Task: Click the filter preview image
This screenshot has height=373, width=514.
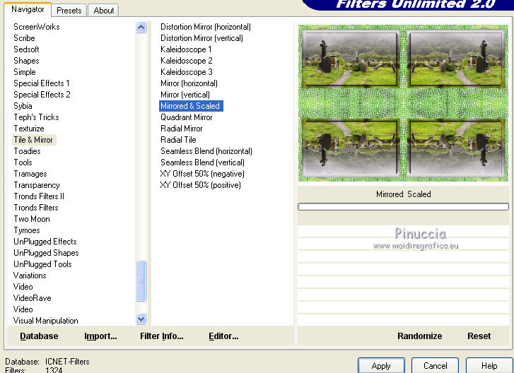Action: click(x=403, y=103)
